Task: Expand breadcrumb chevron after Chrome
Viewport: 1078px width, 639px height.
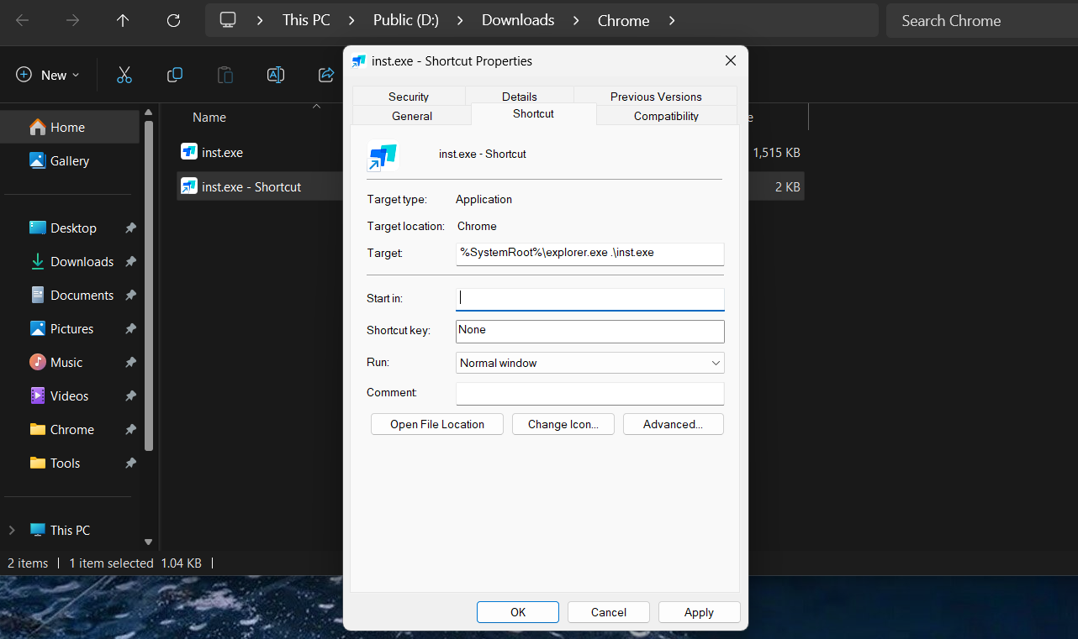Action: [x=672, y=21]
